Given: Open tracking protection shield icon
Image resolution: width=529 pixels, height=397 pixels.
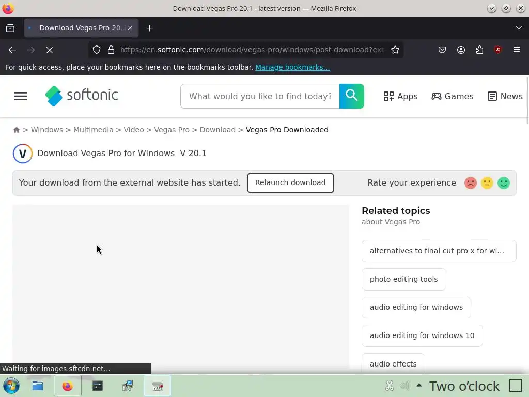Looking at the screenshot, I should pyautogui.click(x=97, y=50).
